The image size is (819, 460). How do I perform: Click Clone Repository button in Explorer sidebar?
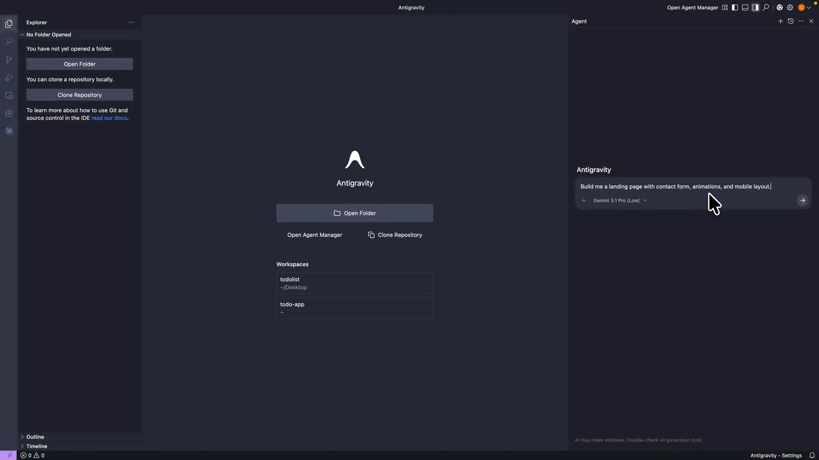[80, 95]
